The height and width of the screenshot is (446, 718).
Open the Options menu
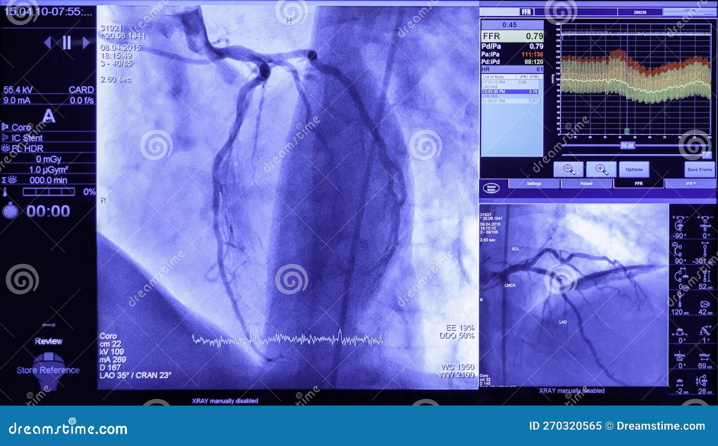coord(634,170)
